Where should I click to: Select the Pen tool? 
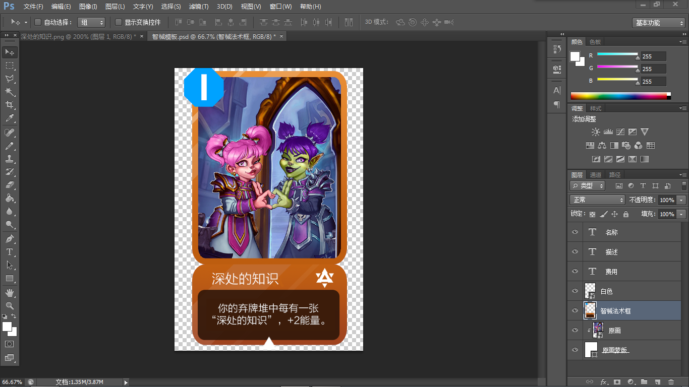pos(10,238)
